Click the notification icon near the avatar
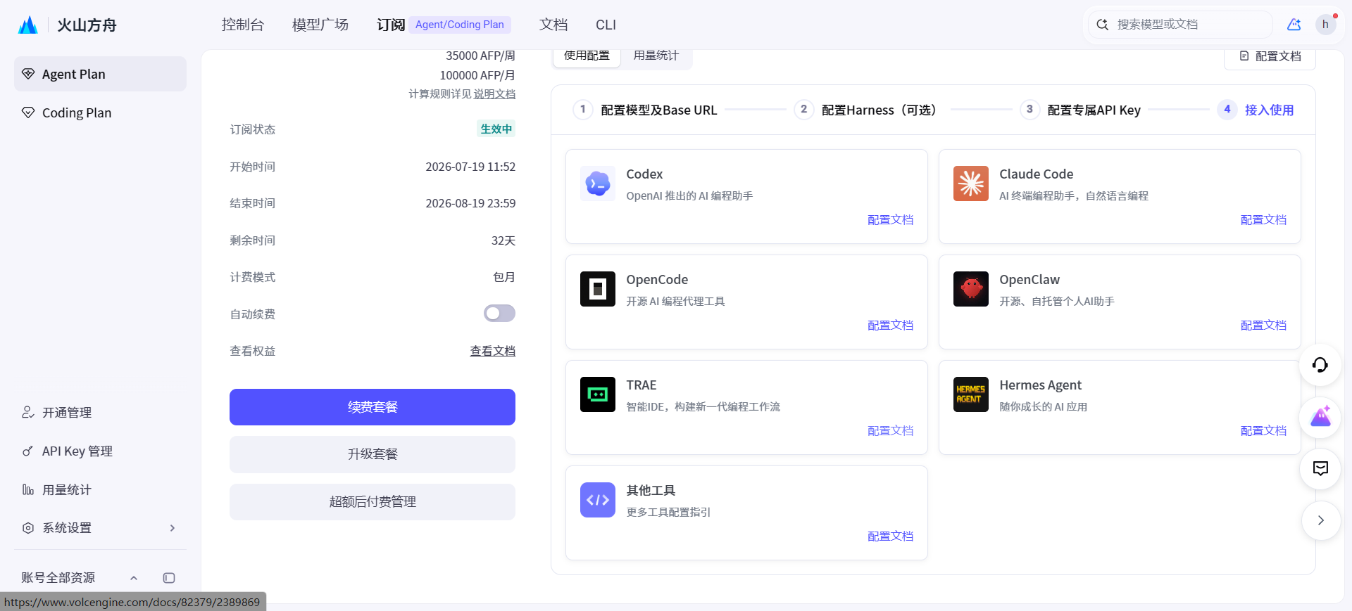 click(x=1294, y=25)
